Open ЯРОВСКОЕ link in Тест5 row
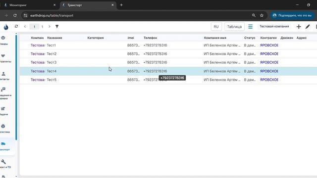The height and width of the screenshot is (178, 317). click(269, 80)
